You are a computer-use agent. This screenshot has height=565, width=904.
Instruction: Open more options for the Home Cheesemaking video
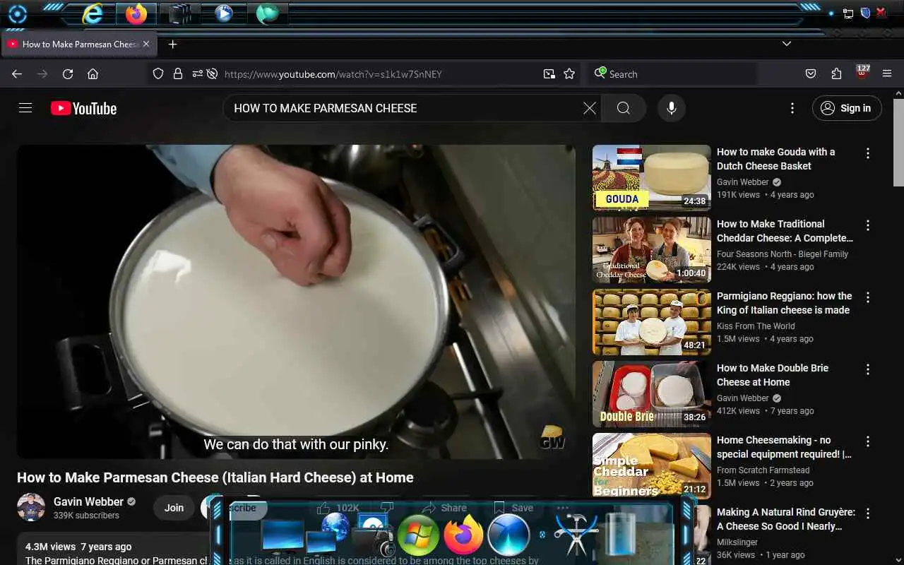[x=868, y=441]
